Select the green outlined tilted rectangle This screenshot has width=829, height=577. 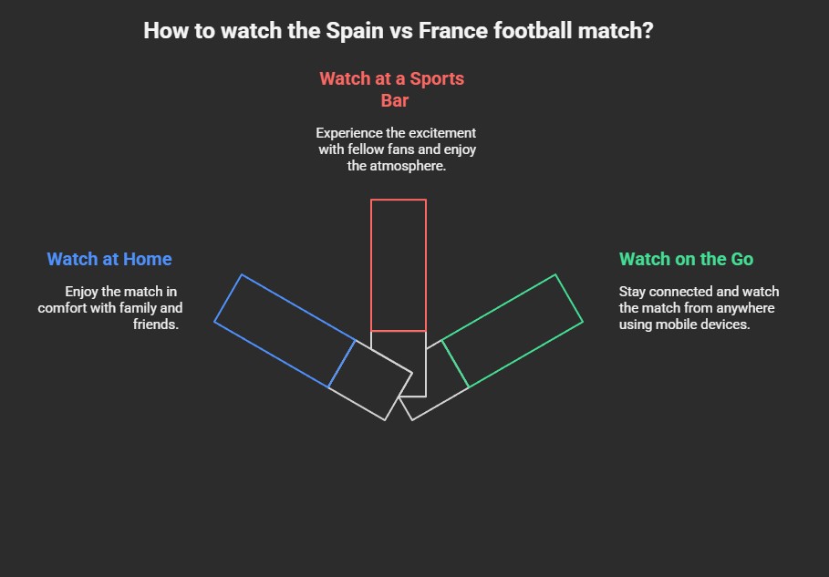513,331
